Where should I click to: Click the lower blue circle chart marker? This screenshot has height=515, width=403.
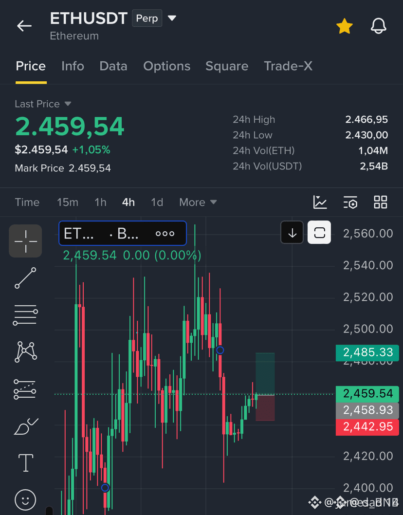click(105, 488)
